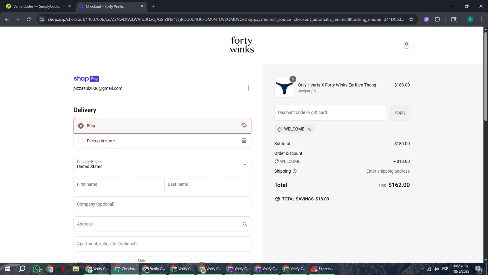Open the Chrome profile avatar
This screenshot has height=275, width=488.
point(470,19)
